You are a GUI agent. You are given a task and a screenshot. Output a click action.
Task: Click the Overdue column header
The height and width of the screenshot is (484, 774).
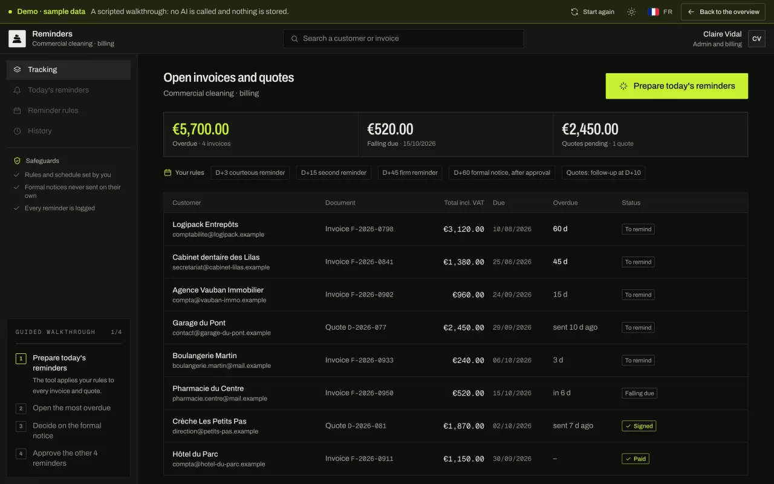pyautogui.click(x=565, y=203)
